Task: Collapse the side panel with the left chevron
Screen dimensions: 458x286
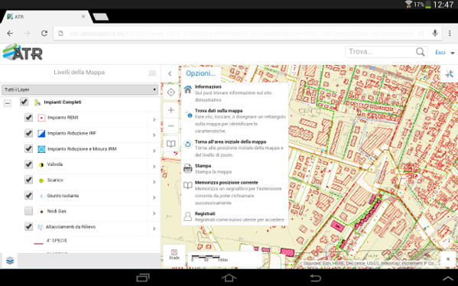Action: pos(170,73)
